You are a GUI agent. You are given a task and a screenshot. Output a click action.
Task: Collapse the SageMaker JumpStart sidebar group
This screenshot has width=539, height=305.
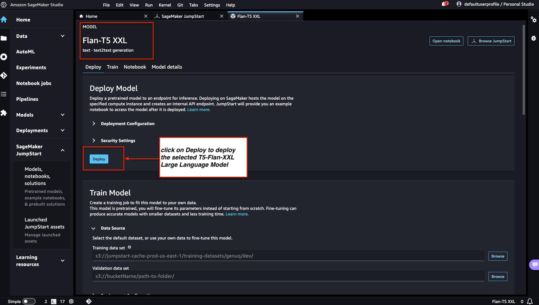coord(63,150)
